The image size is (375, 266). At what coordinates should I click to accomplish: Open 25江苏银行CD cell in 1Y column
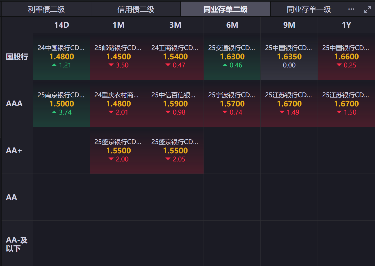346,104
